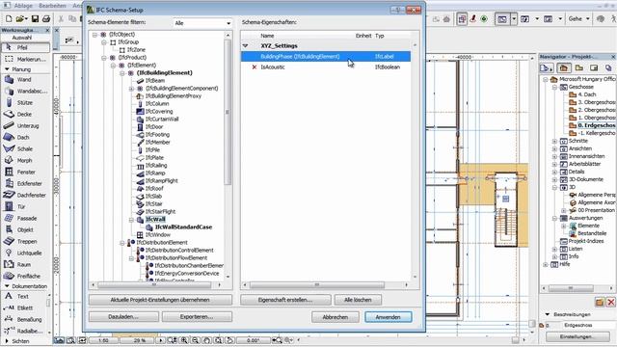Click the Anwenden button
Image resolution: width=617 pixels, height=347 pixels.
[x=388, y=317]
